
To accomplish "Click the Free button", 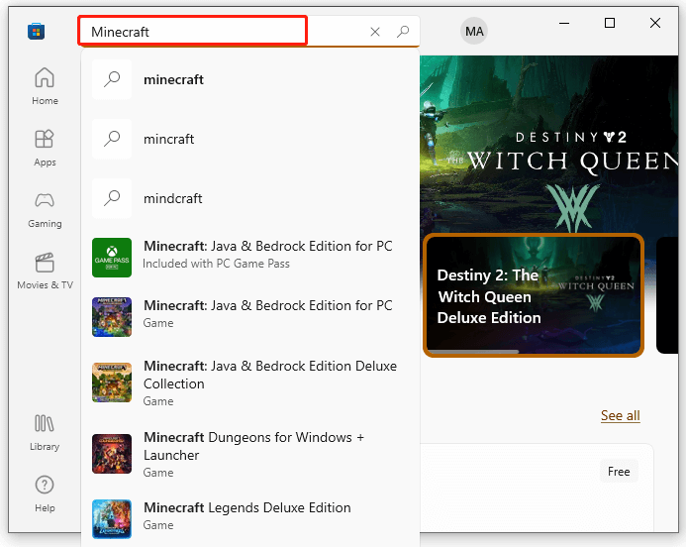I will pos(619,472).
